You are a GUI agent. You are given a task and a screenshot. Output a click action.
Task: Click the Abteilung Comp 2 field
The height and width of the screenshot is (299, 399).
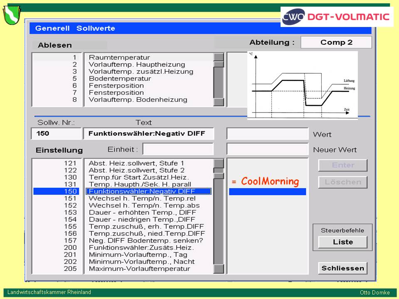336,42
